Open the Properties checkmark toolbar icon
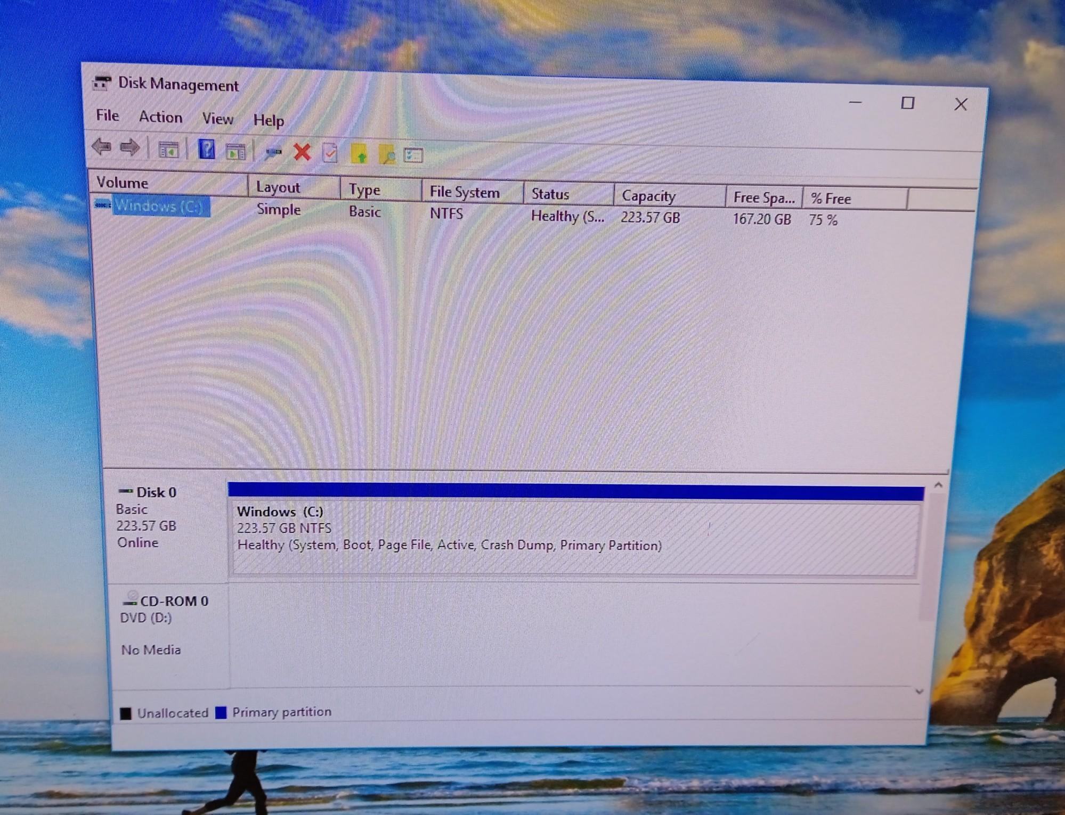Screen dimensions: 1065x815 (330, 153)
